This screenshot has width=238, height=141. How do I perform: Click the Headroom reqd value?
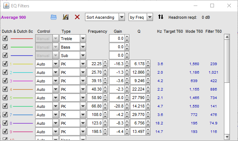point(206,17)
